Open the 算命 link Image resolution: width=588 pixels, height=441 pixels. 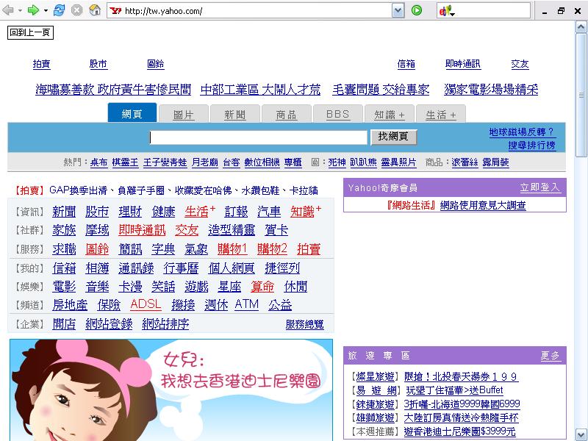pos(262,287)
